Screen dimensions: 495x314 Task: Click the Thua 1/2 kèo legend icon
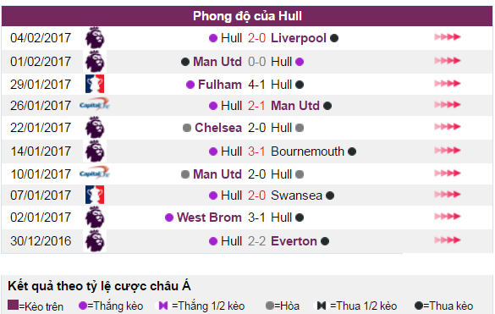pos(322,306)
